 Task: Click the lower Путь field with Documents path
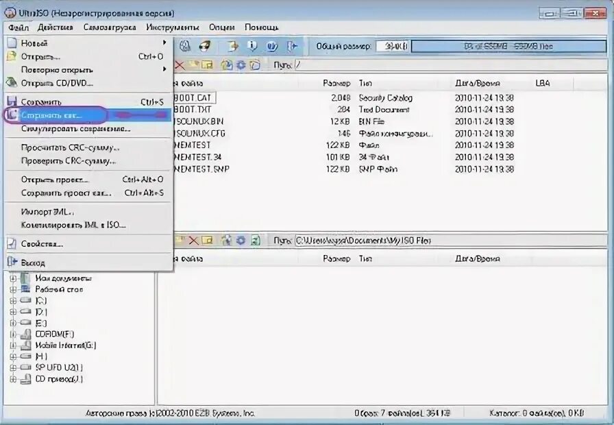(450, 240)
